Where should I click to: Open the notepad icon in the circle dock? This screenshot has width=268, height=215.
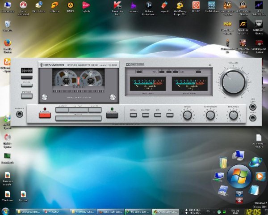coord(254,190)
